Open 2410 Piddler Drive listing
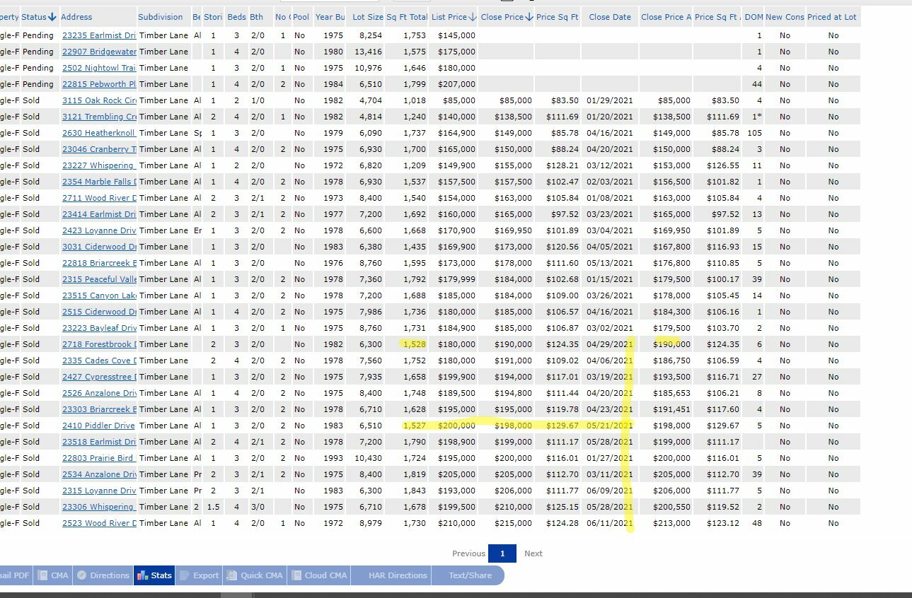Screen dimensions: 912x598 click(x=98, y=426)
